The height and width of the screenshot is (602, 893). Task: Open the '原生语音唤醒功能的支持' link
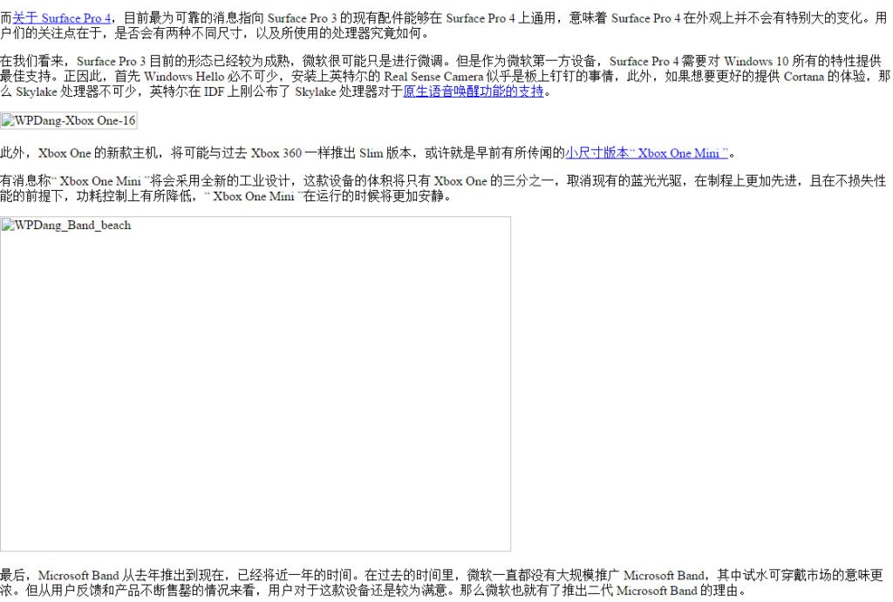tap(474, 91)
